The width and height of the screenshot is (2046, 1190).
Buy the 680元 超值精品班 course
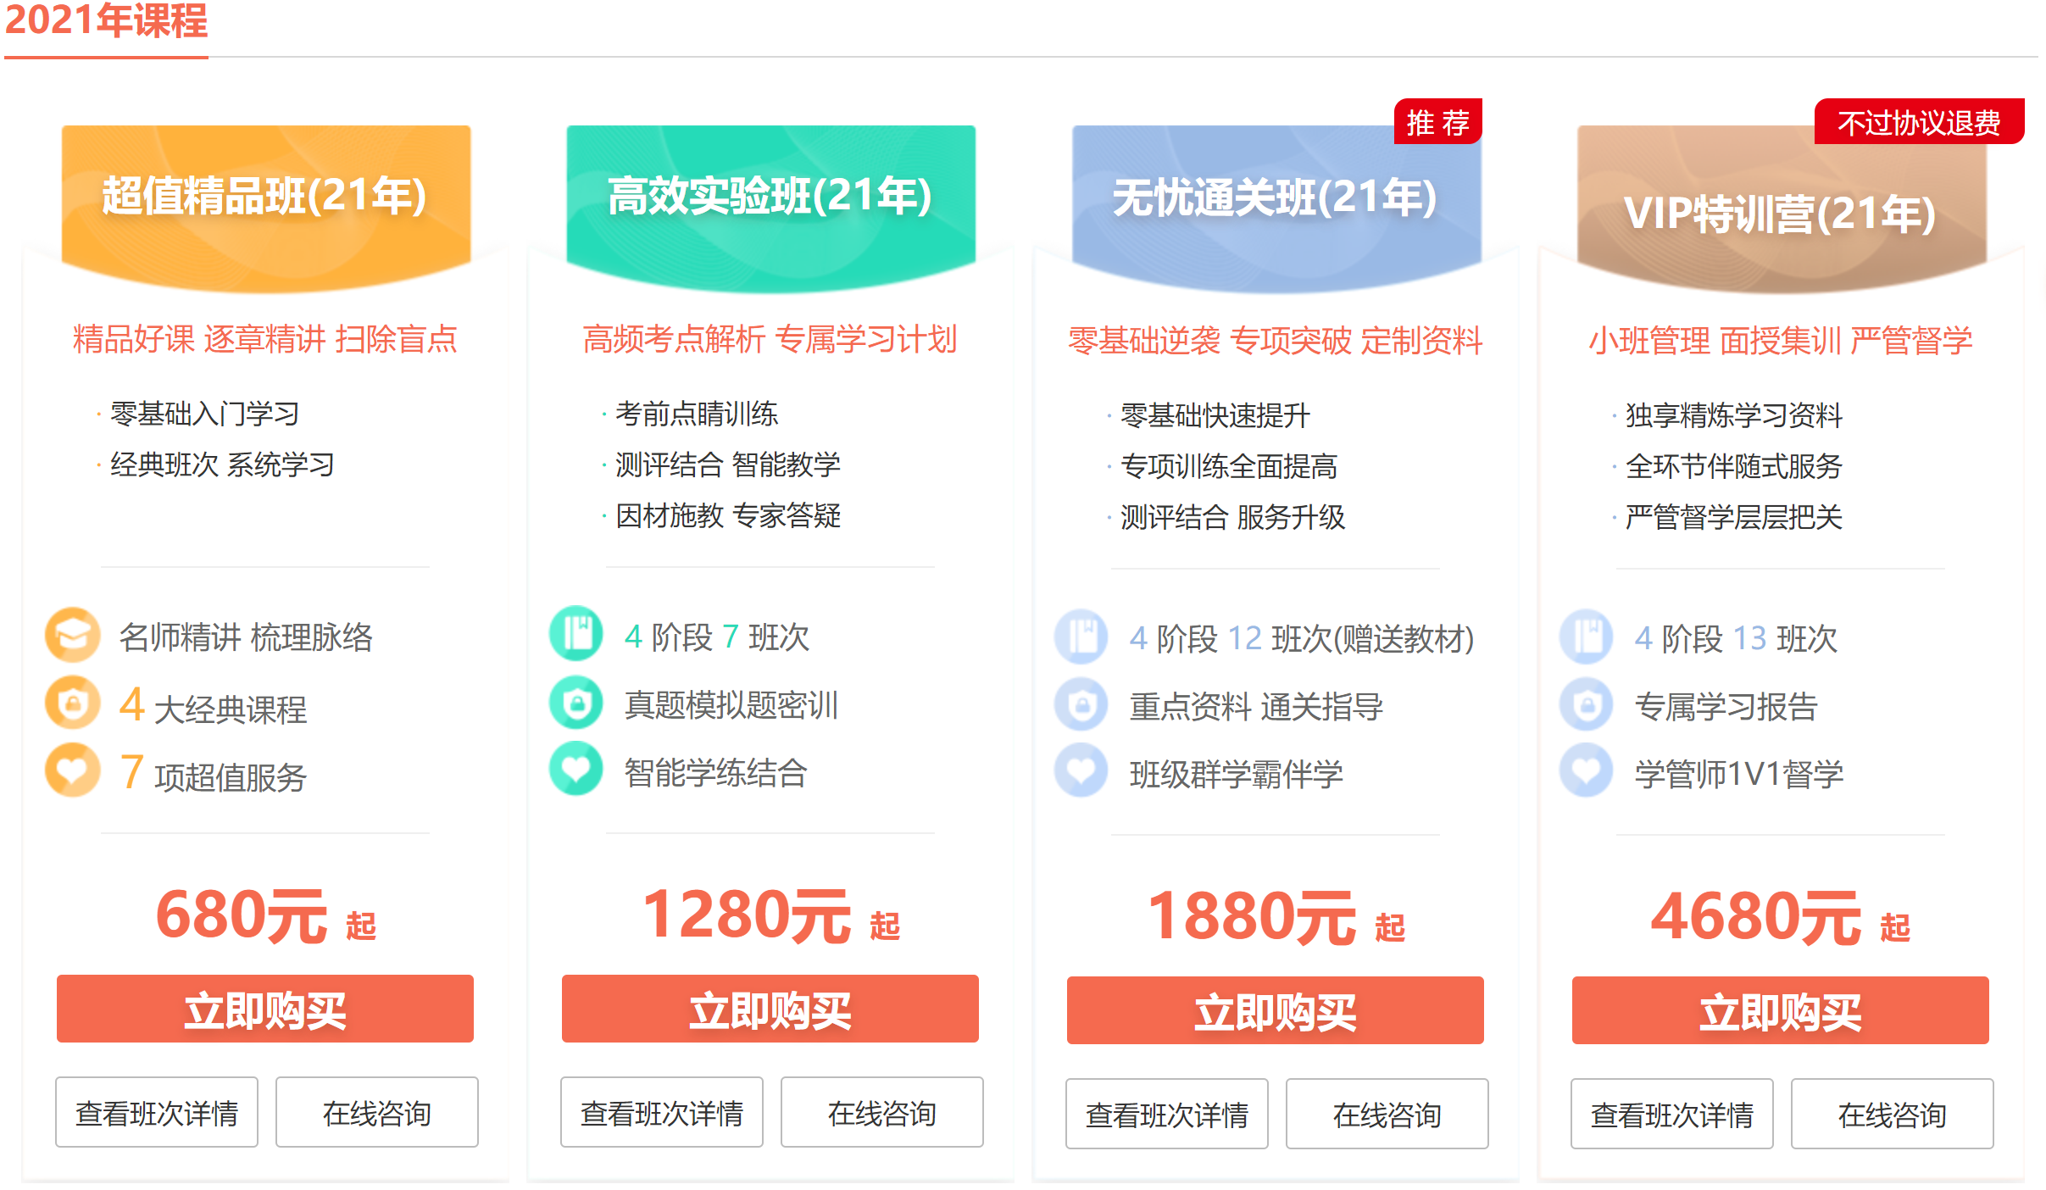(265, 1009)
